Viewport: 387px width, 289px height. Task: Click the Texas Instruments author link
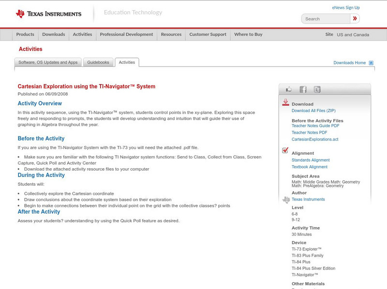coord(308,199)
